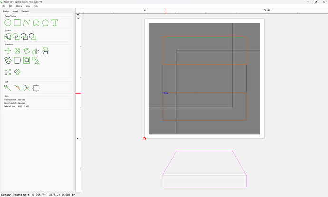
Task: Open the Edit menu
Action: coord(10,6)
